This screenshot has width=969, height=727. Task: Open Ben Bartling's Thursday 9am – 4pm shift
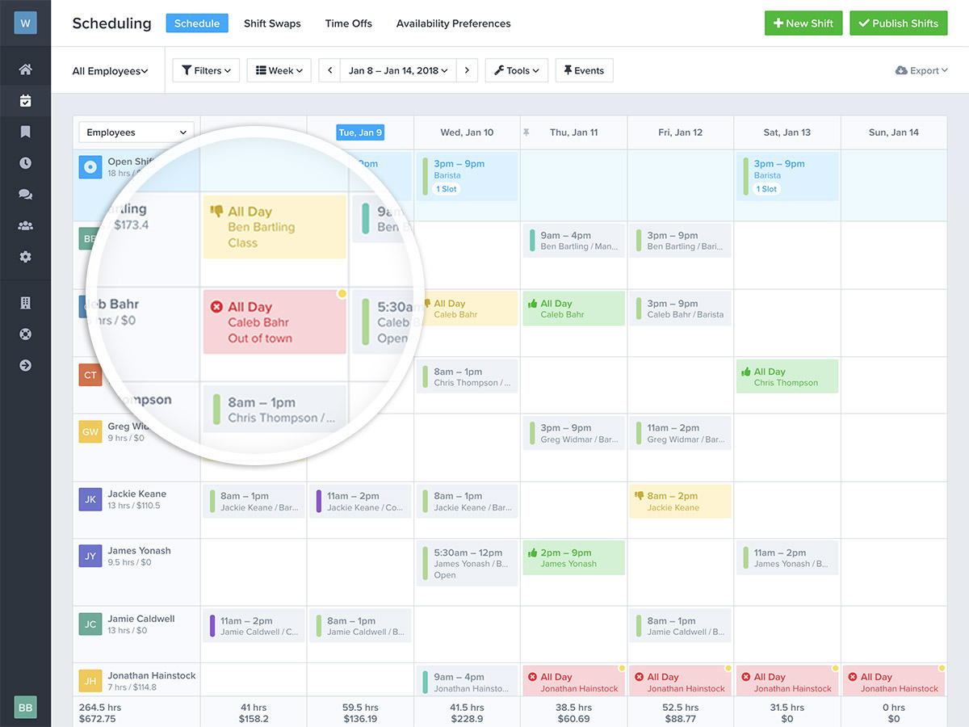(x=573, y=241)
